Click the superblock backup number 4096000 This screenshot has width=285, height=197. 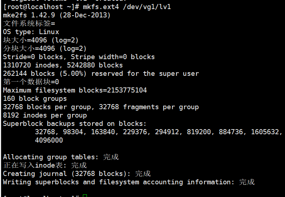tap(49, 140)
